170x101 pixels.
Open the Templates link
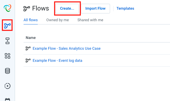[x=125, y=8]
